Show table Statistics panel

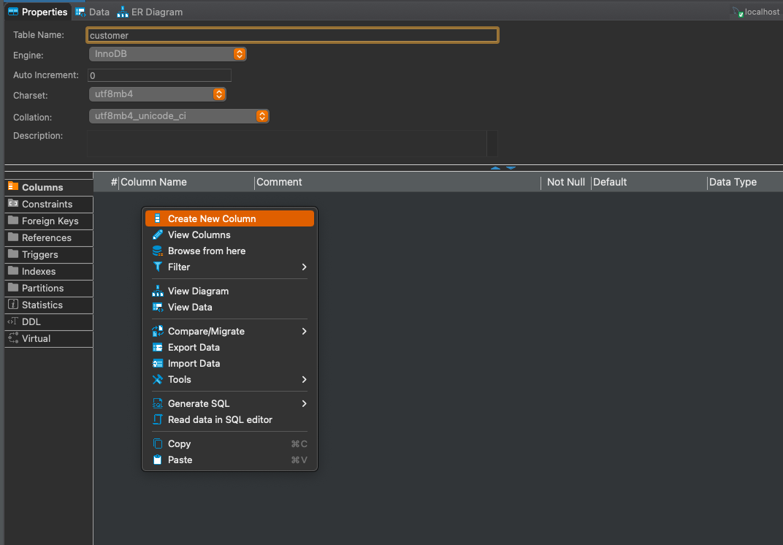(x=39, y=305)
